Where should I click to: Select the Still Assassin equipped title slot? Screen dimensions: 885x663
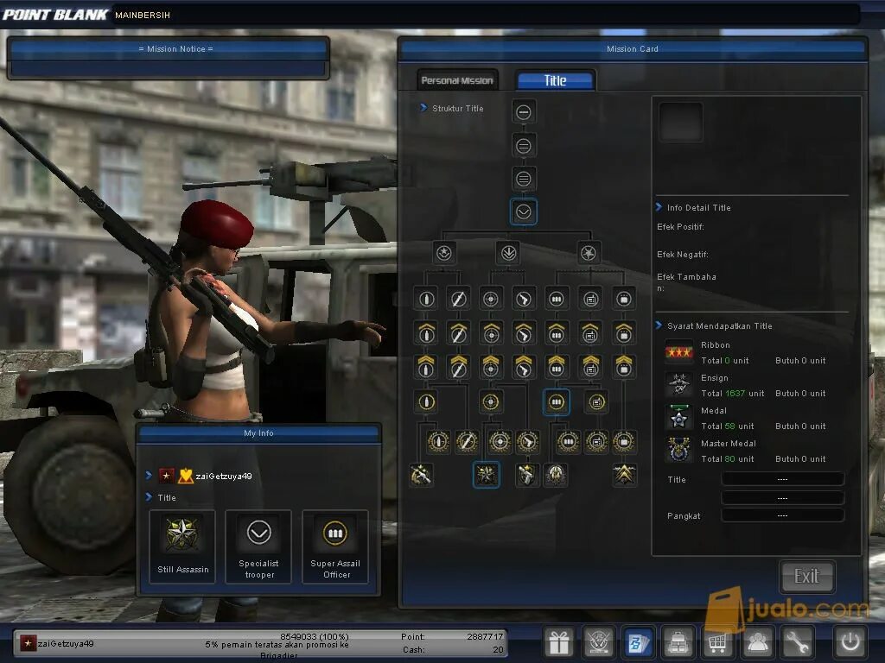point(182,546)
